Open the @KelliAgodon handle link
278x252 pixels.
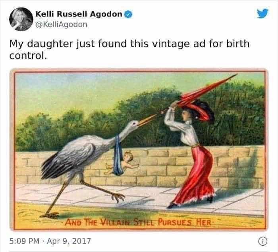[x=61, y=25]
